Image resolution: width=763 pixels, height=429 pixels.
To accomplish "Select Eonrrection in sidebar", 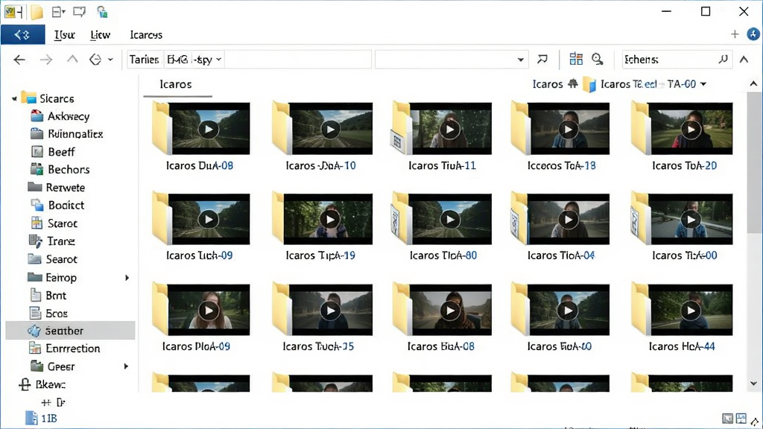I will [64, 349].
